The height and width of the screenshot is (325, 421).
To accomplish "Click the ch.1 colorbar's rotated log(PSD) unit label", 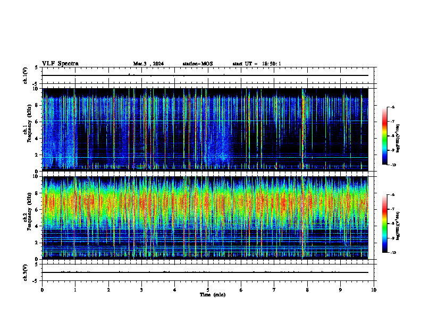I will tap(398, 139).
